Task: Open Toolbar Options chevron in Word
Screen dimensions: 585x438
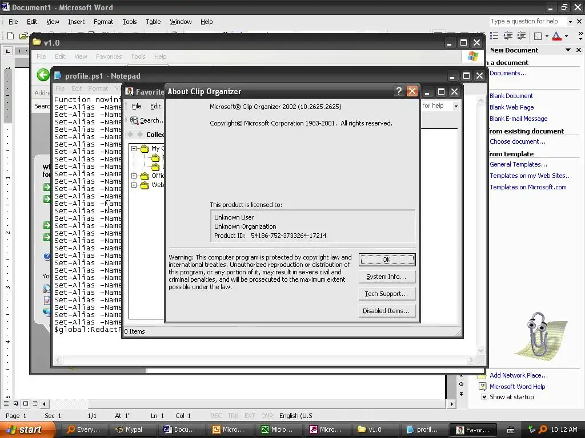Action: pos(580,36)
